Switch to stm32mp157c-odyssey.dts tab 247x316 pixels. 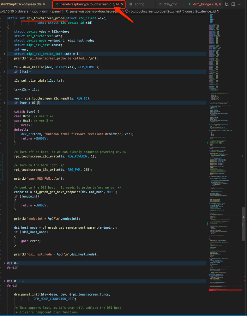23,4
